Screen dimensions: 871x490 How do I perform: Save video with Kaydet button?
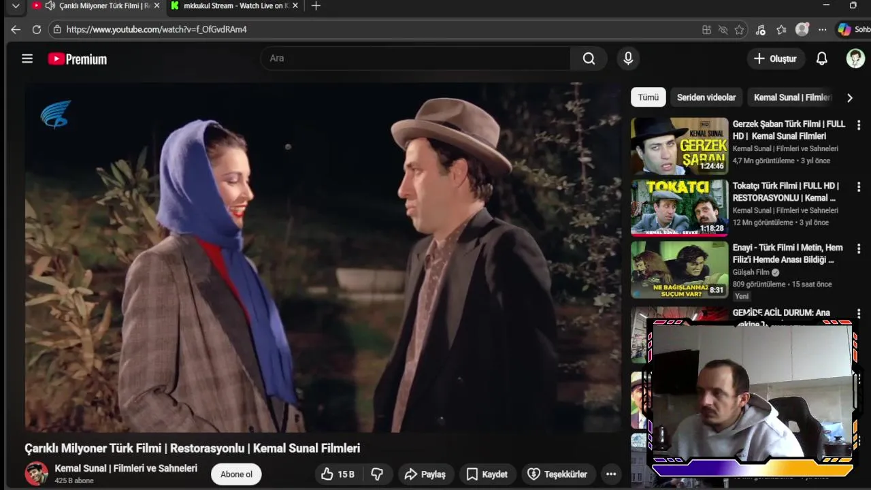(x=487, y=474)
